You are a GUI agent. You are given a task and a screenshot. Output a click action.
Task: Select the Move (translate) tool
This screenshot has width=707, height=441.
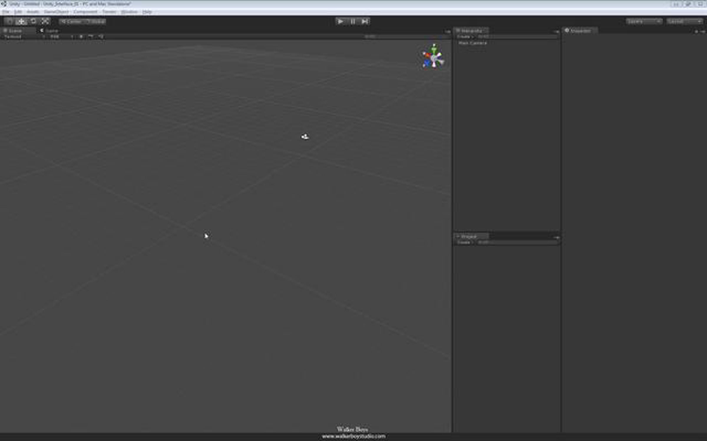pos(21,21)
